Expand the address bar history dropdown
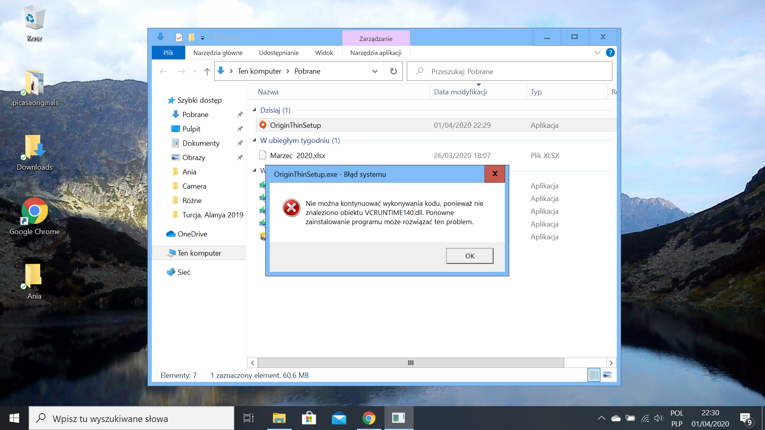 375,71
